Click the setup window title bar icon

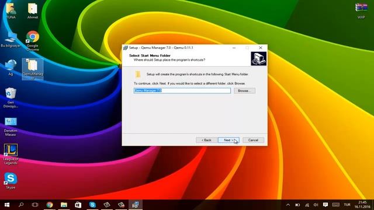pos(126,48)
